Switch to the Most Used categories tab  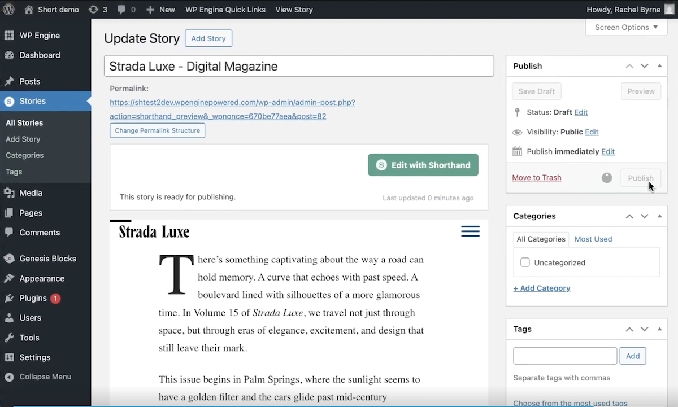(593, 239)
